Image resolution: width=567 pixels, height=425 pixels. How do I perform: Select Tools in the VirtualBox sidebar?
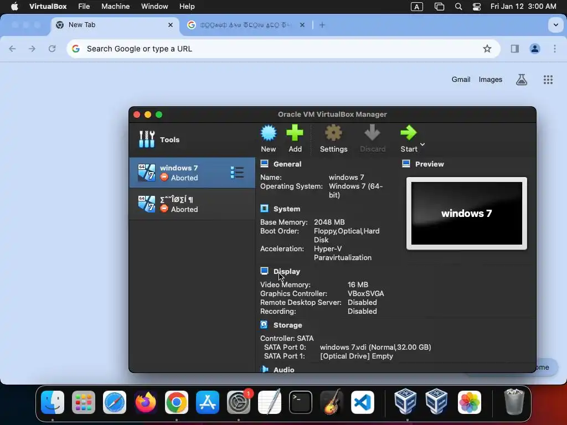(x=192, y=139)
